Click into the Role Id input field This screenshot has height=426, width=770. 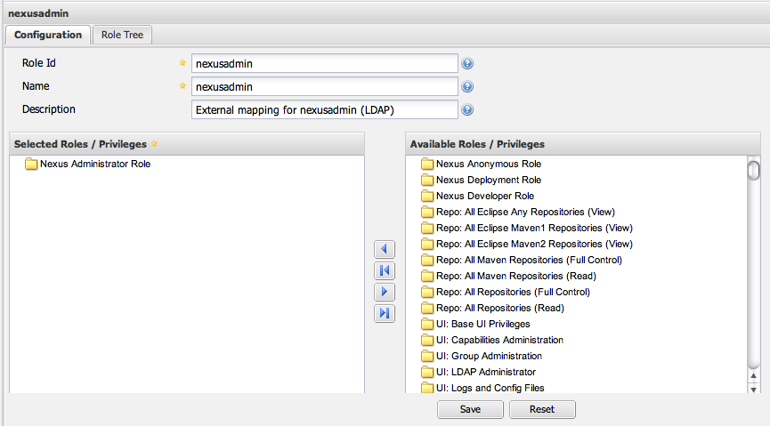point(324,63)
